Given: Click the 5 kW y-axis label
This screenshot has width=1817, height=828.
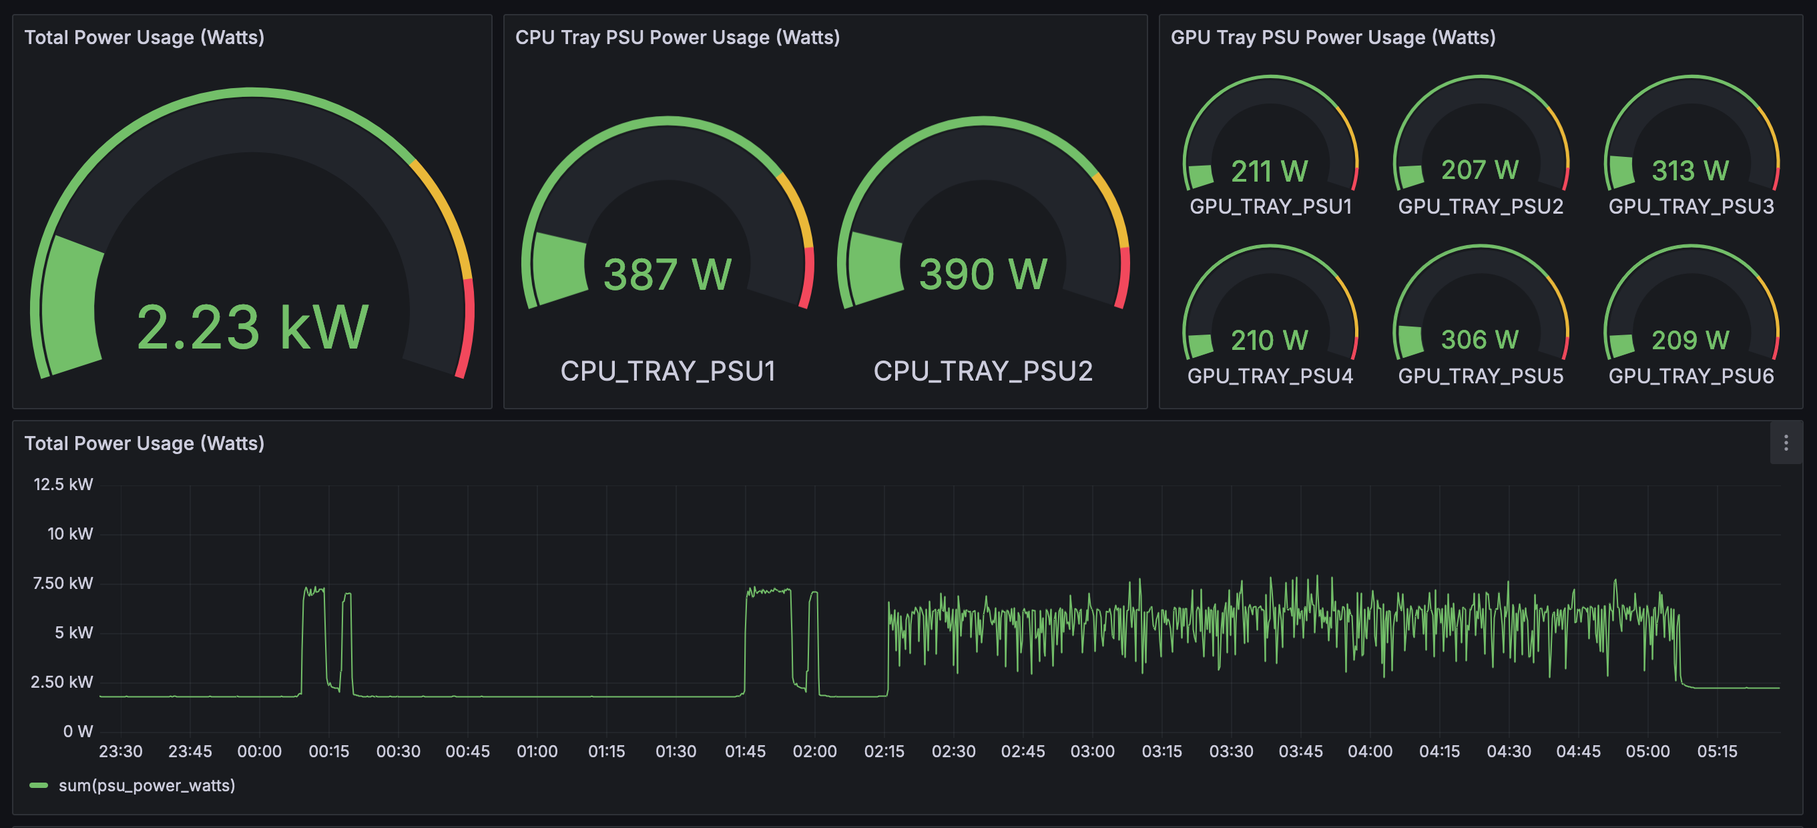Looking at the screenshot, I should pyautogui.click(x=73, y=632).
